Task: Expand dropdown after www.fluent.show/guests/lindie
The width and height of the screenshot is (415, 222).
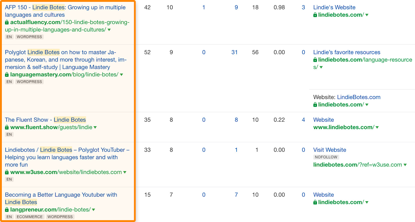Action: click(x=95, y=127)
